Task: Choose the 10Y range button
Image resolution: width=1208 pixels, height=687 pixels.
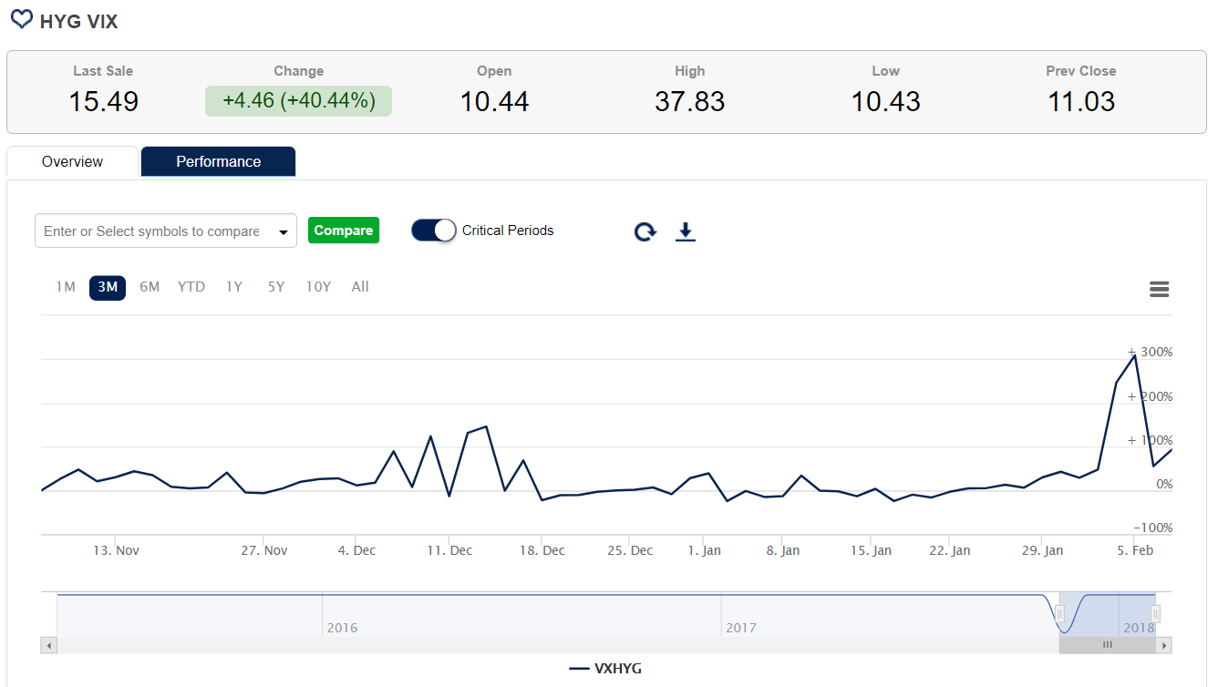Action: pos(318,287)
